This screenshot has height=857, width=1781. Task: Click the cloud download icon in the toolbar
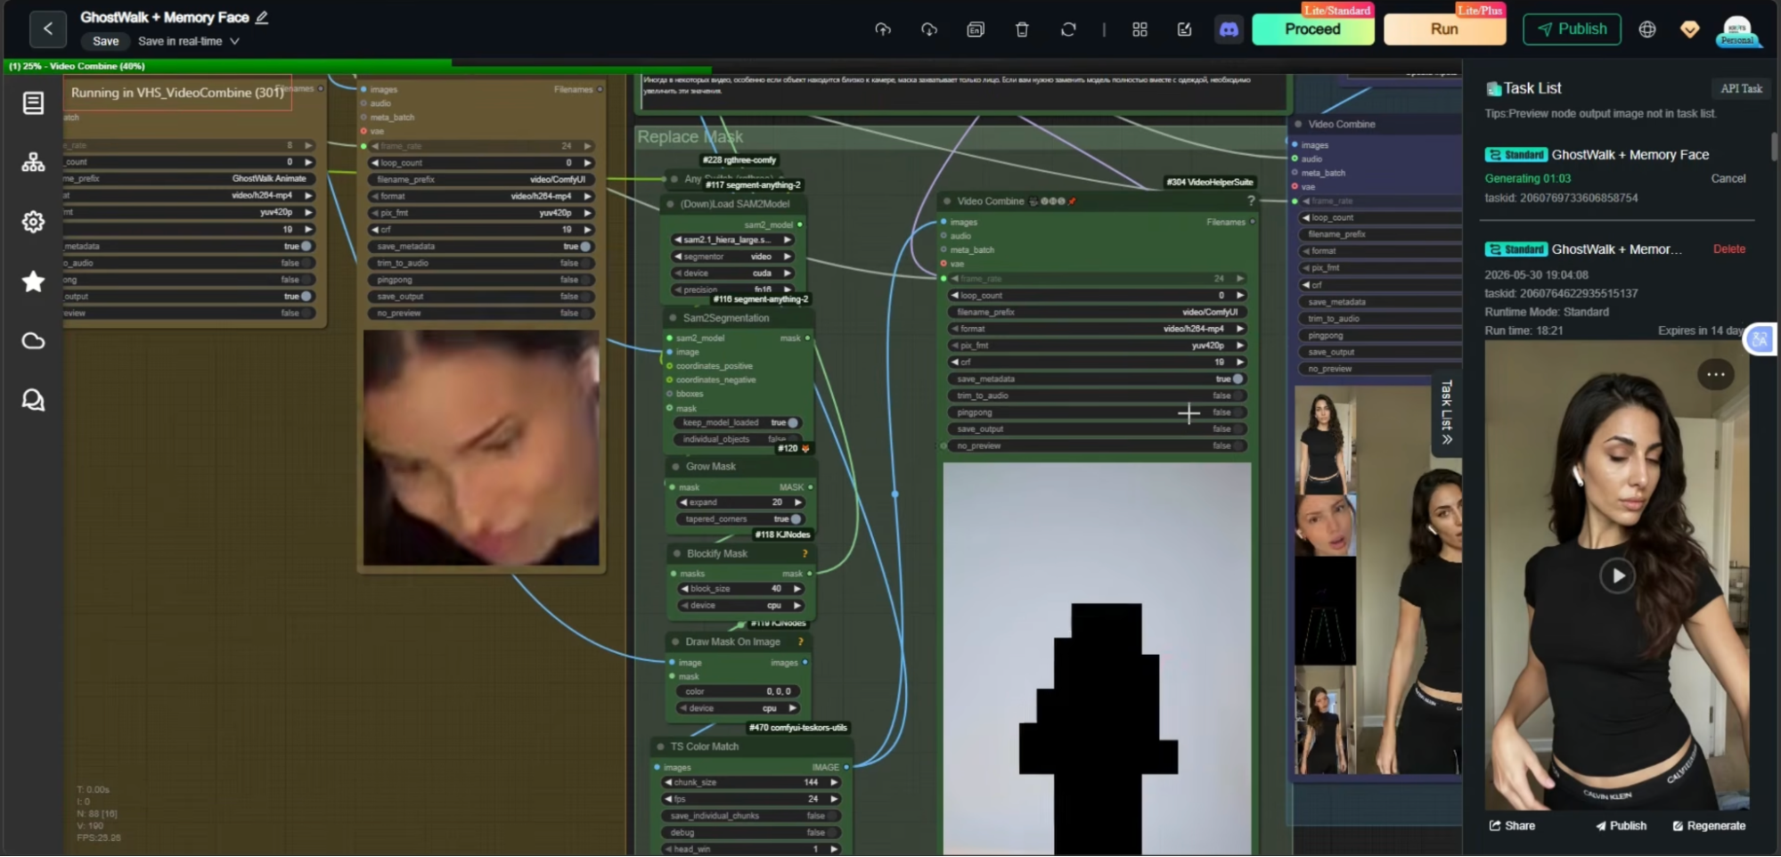tap(929, 29)
